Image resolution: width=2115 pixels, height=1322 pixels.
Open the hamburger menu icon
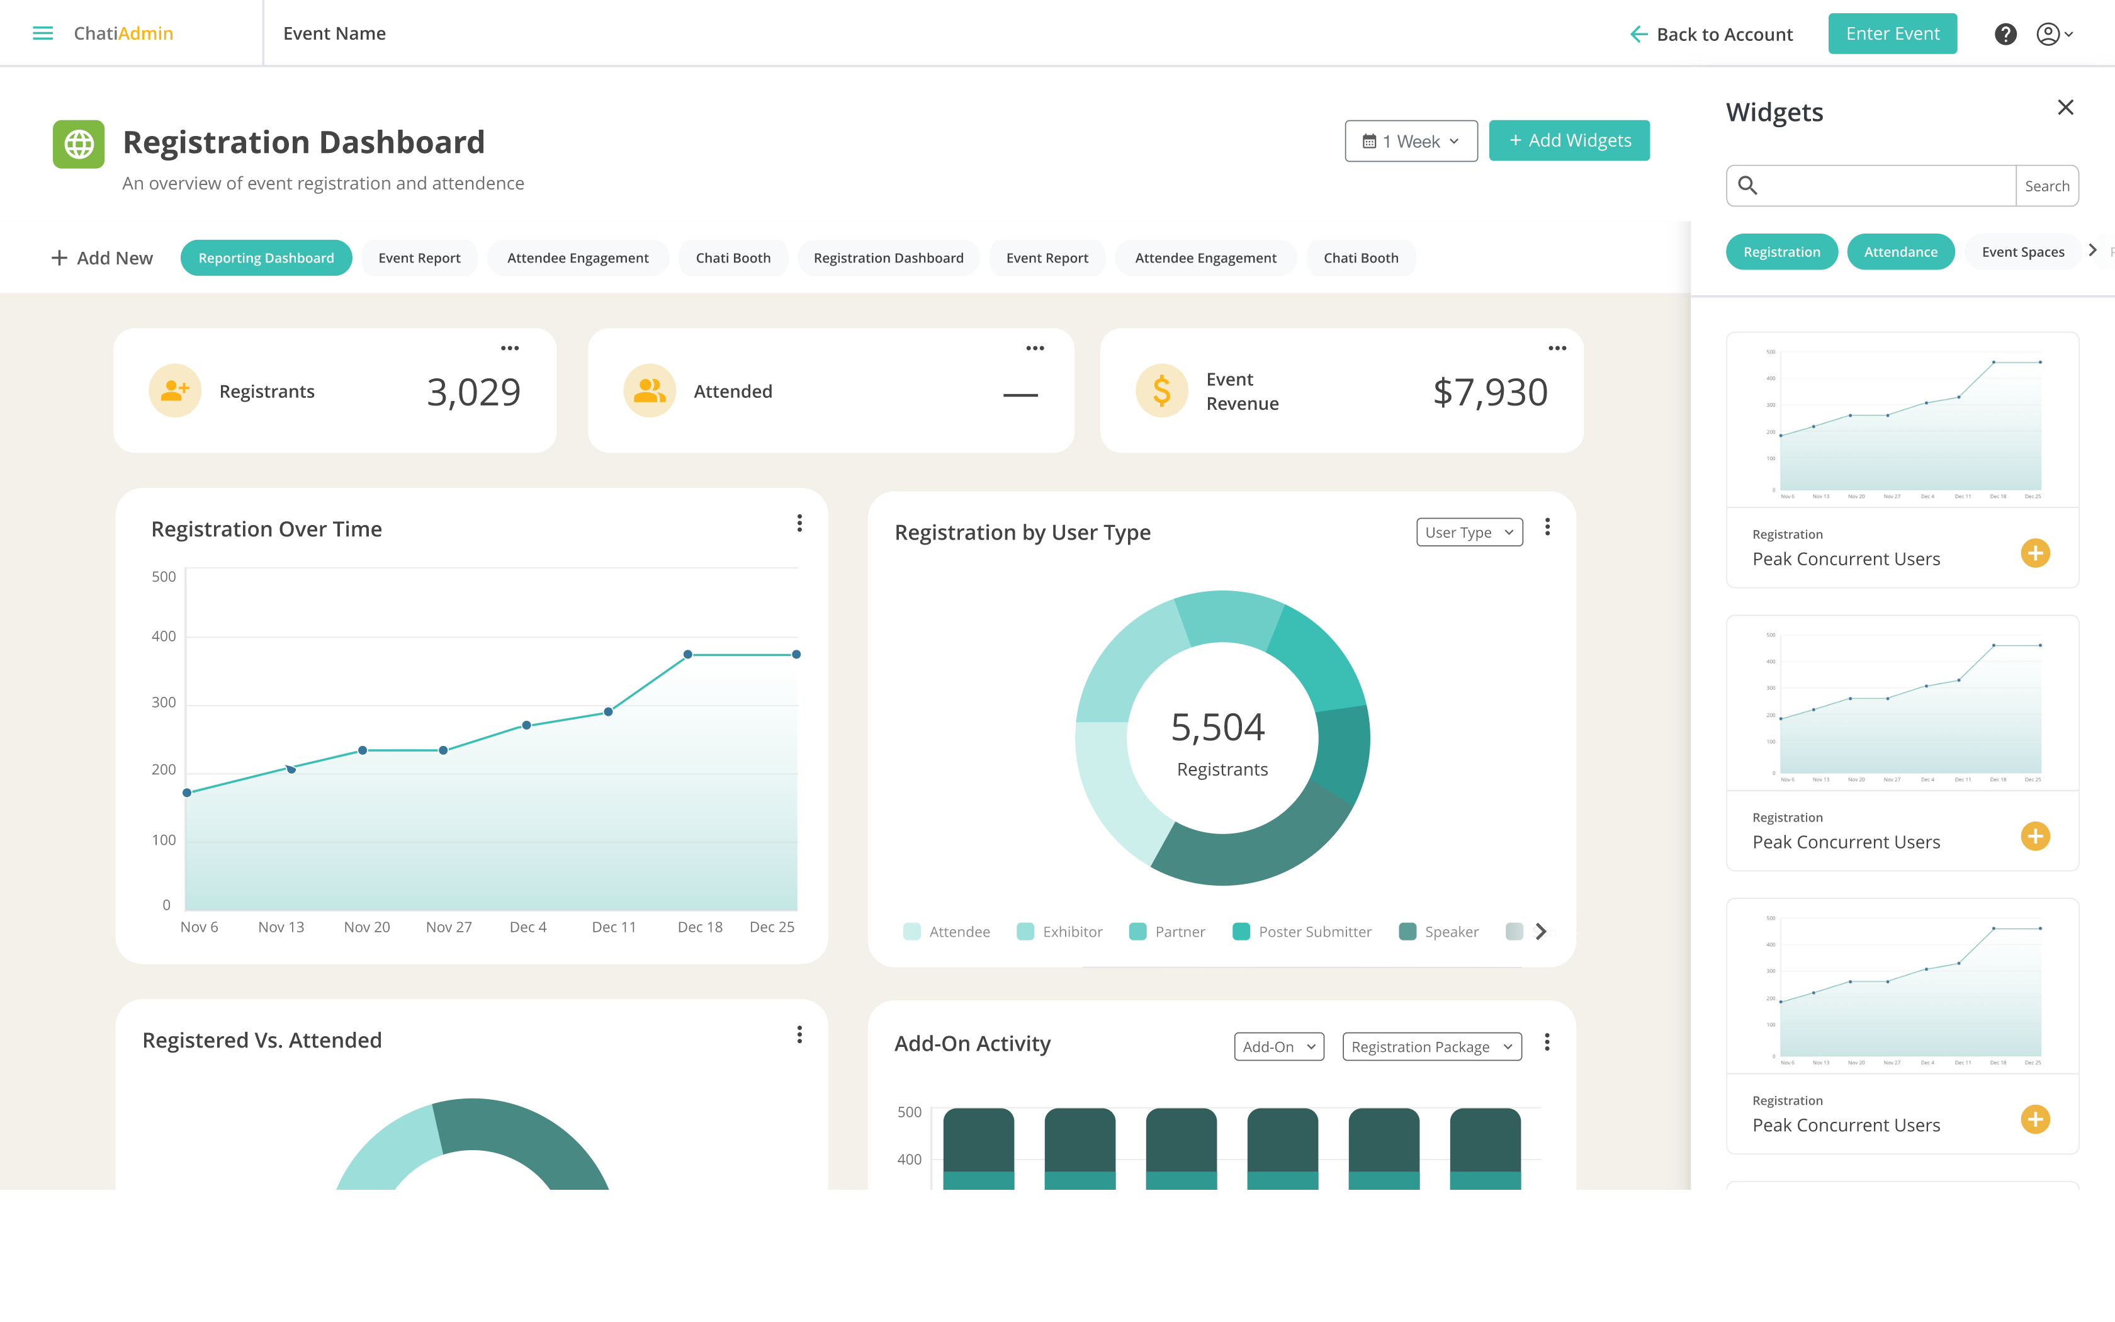[x=42, y=33]
